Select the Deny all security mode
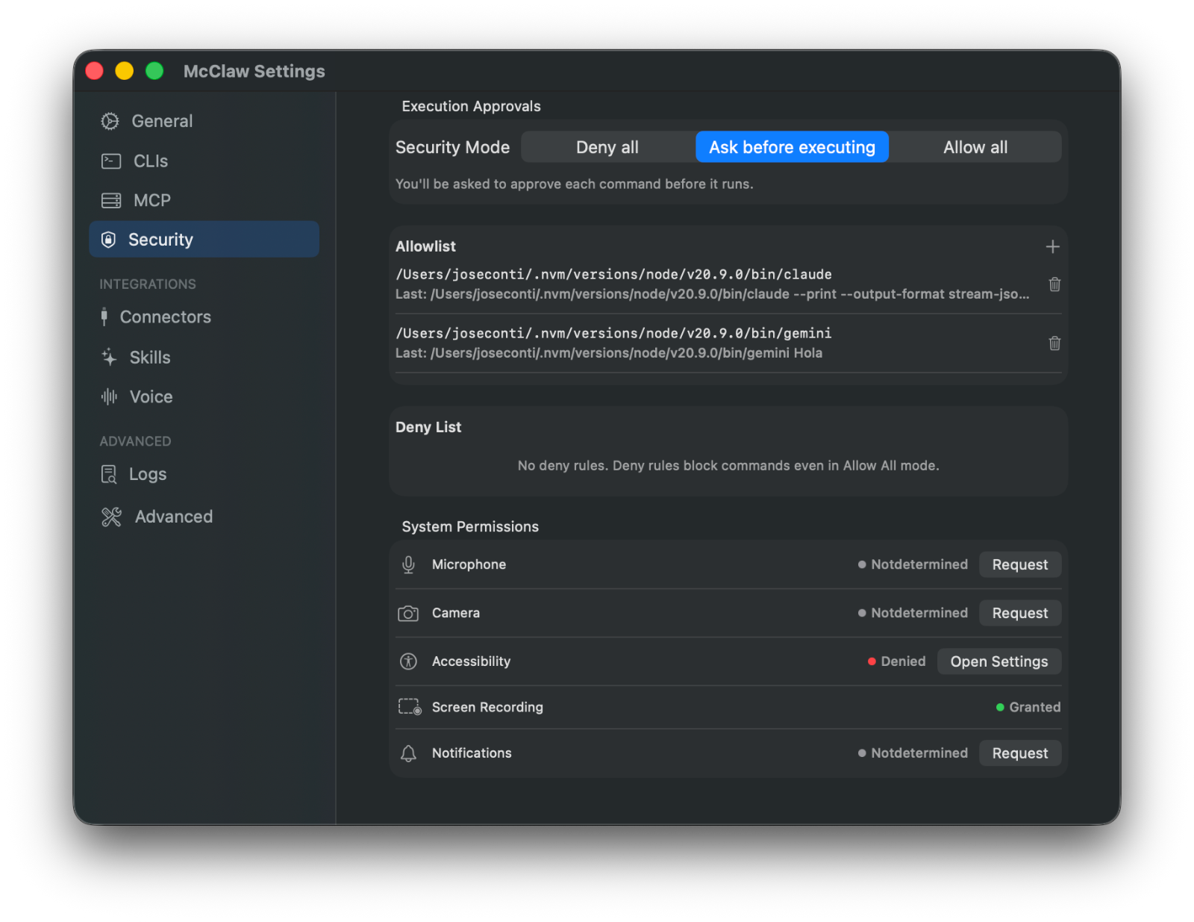 [x=606, y=146]
